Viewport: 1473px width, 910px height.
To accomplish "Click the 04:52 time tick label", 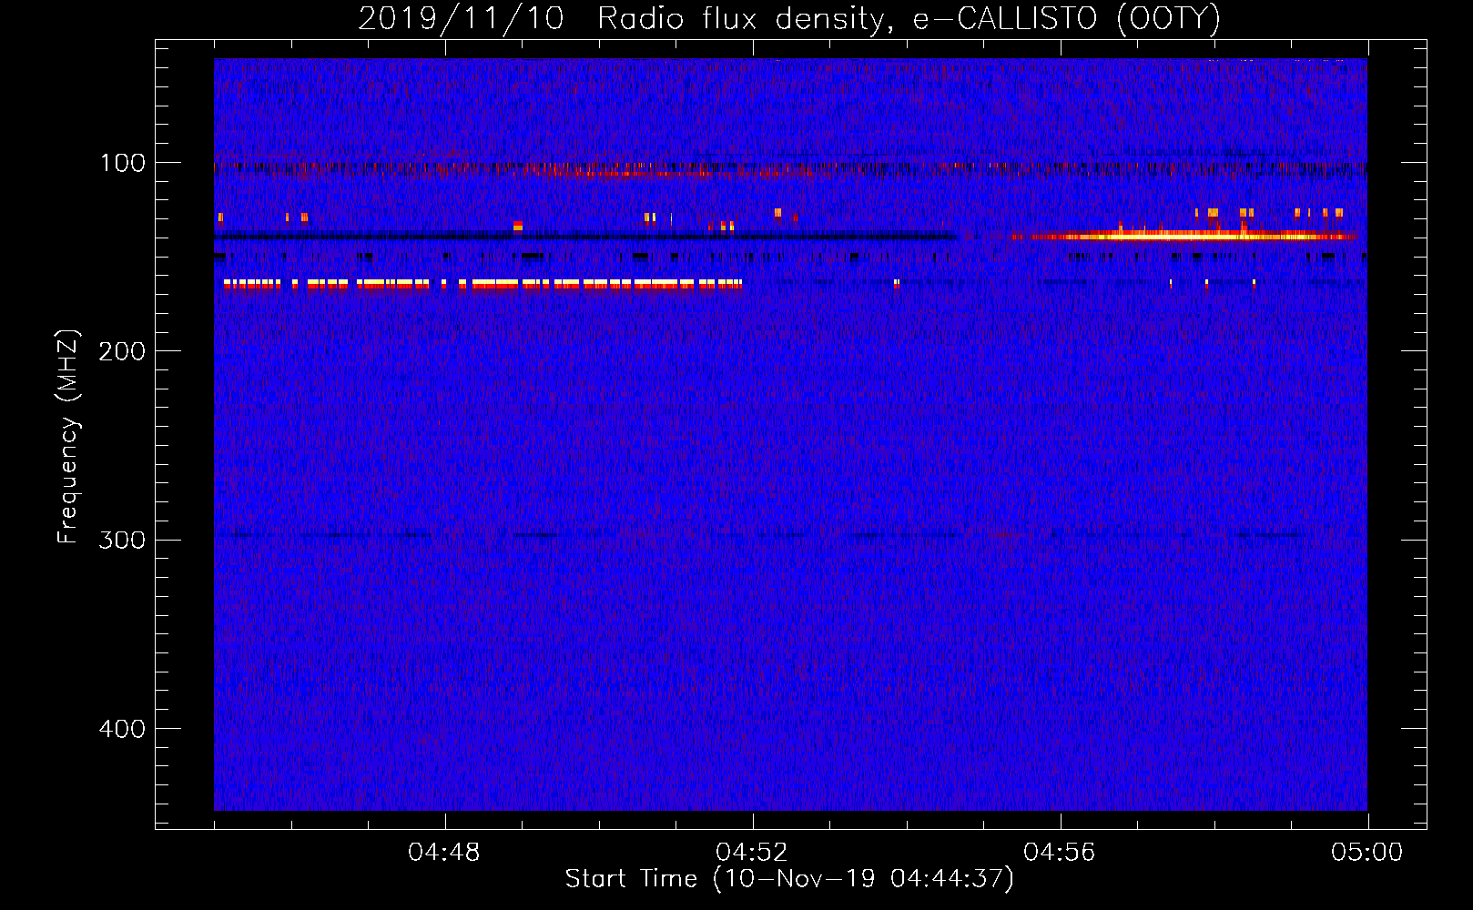I will click(x=752, y=853).
